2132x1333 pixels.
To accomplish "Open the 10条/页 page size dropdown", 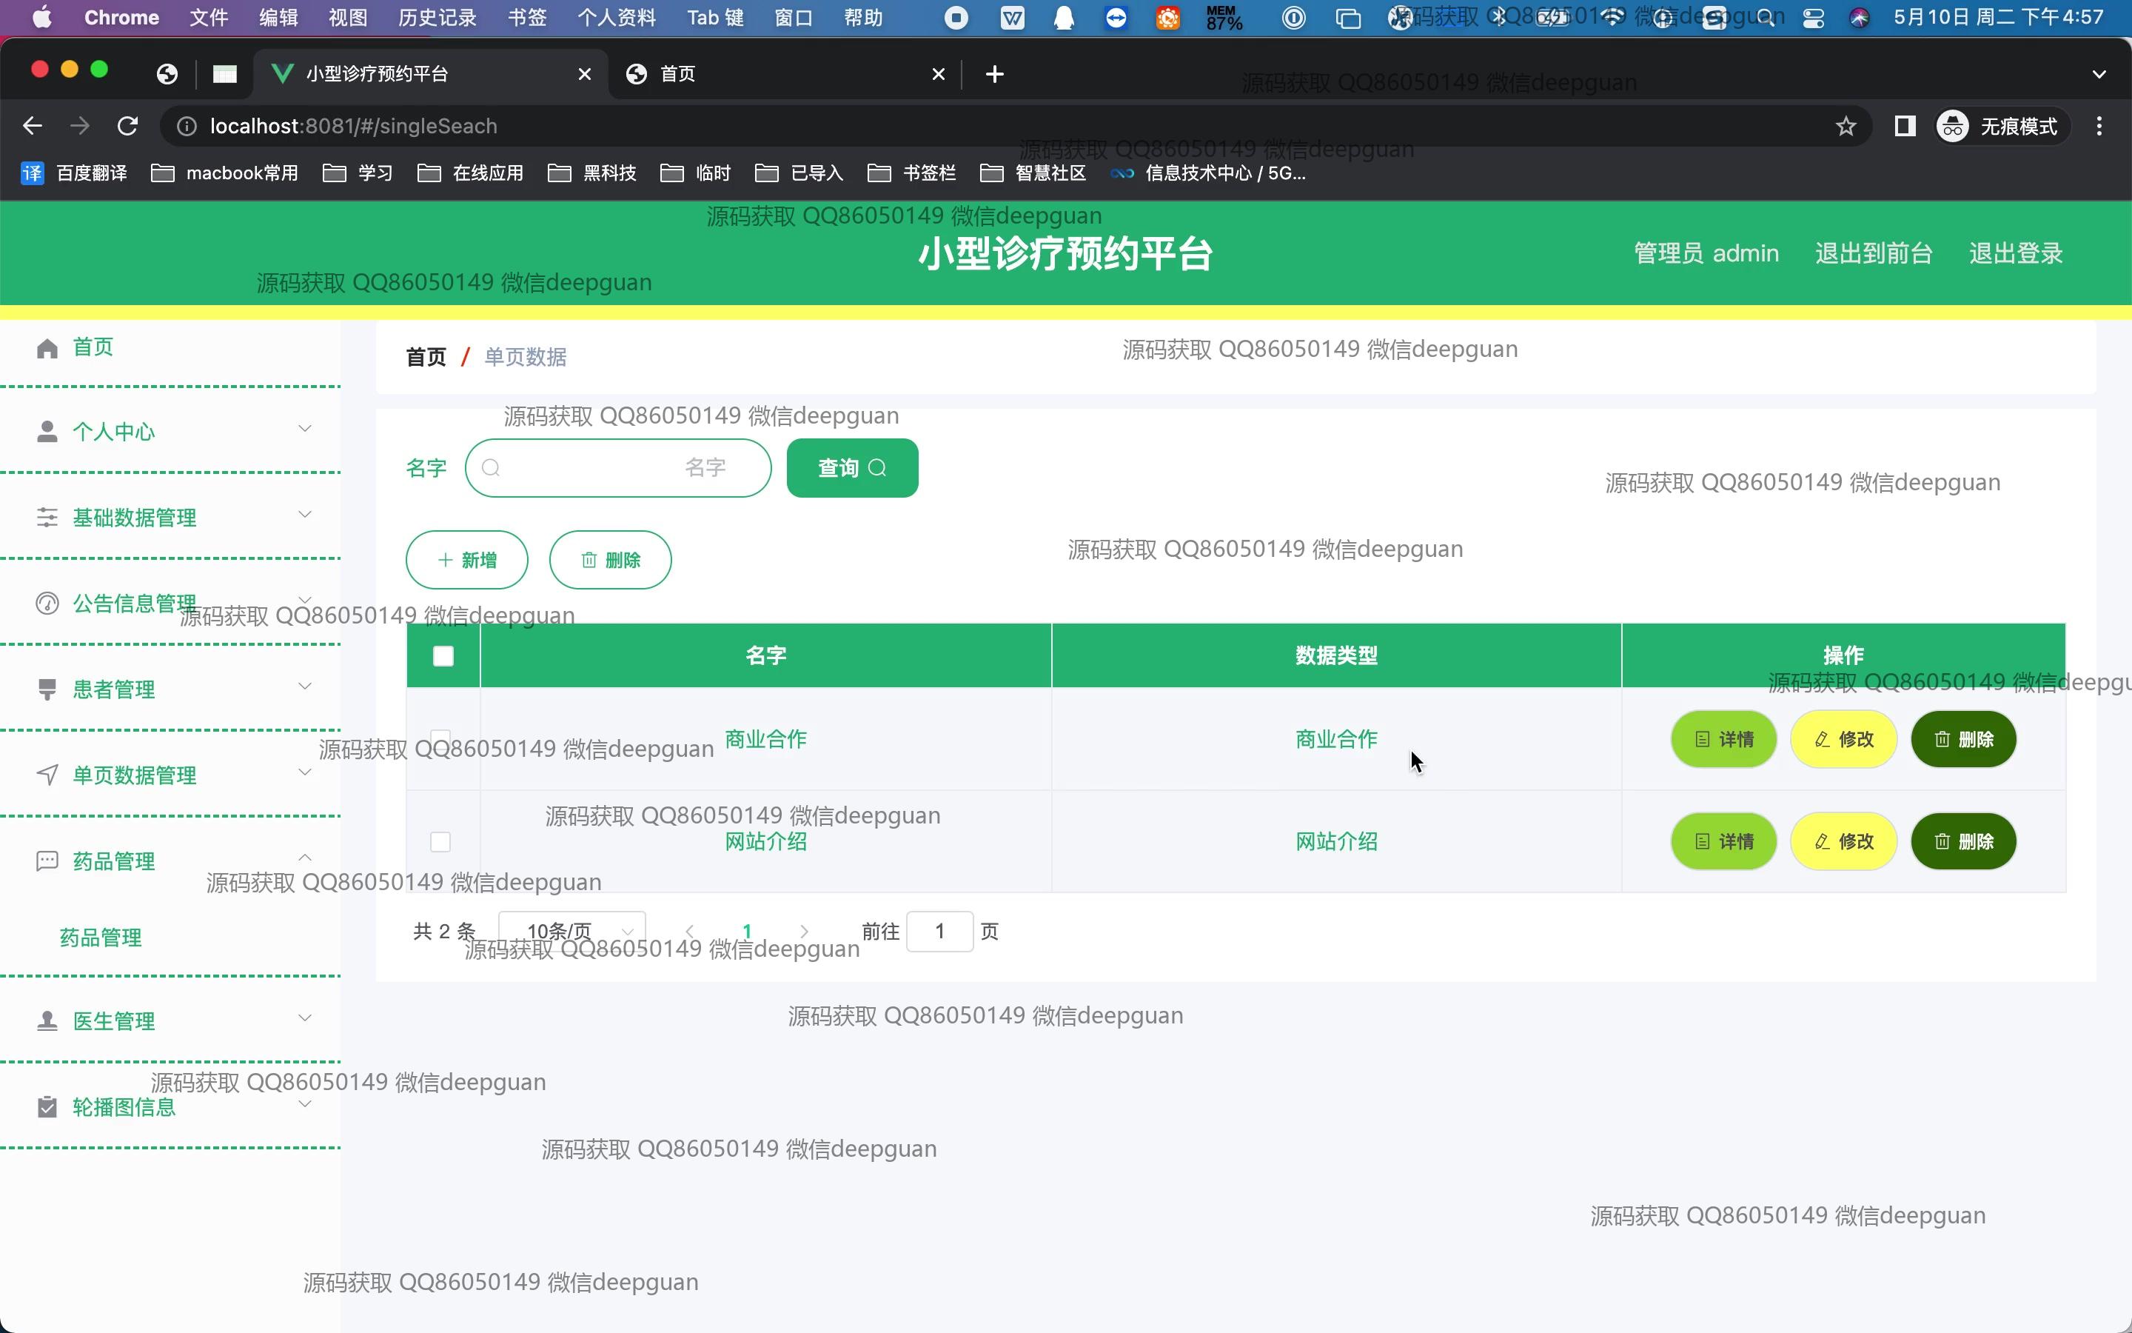I will pyautogui.click(x=573, y=931).
